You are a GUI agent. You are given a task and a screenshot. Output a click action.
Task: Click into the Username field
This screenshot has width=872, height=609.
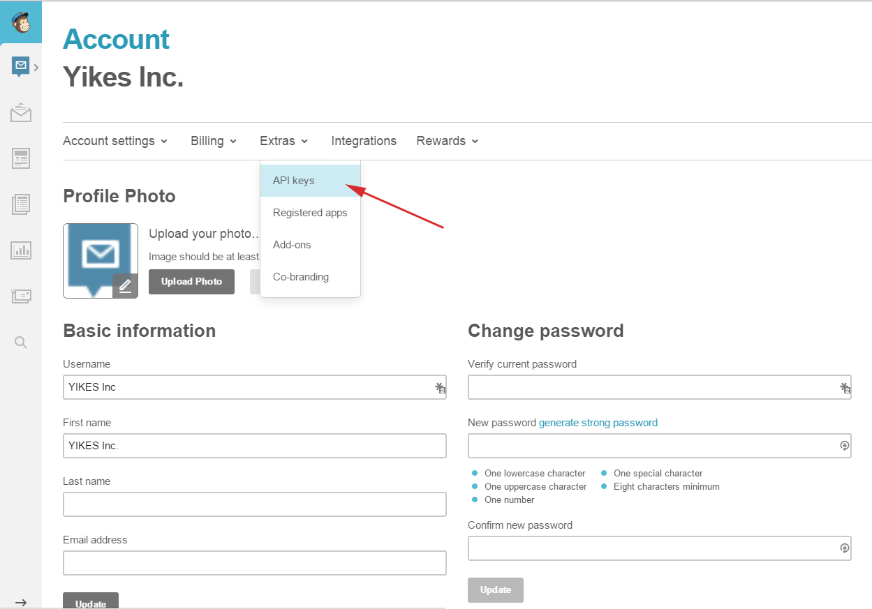[255, 387]
